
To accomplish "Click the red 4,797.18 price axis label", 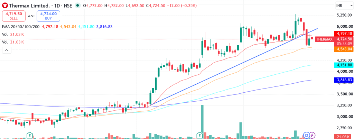I will 343,34.
